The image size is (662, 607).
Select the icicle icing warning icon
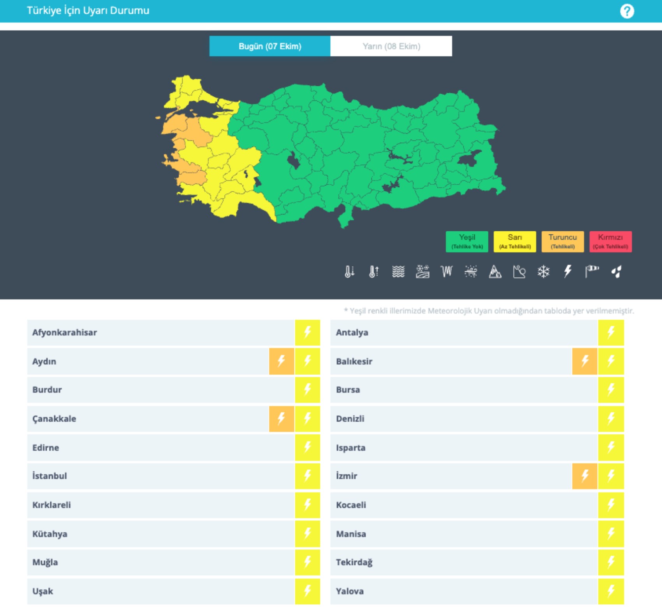[447, 271]
